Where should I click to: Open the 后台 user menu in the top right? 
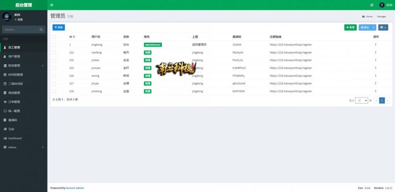click(x=386, y=5)
